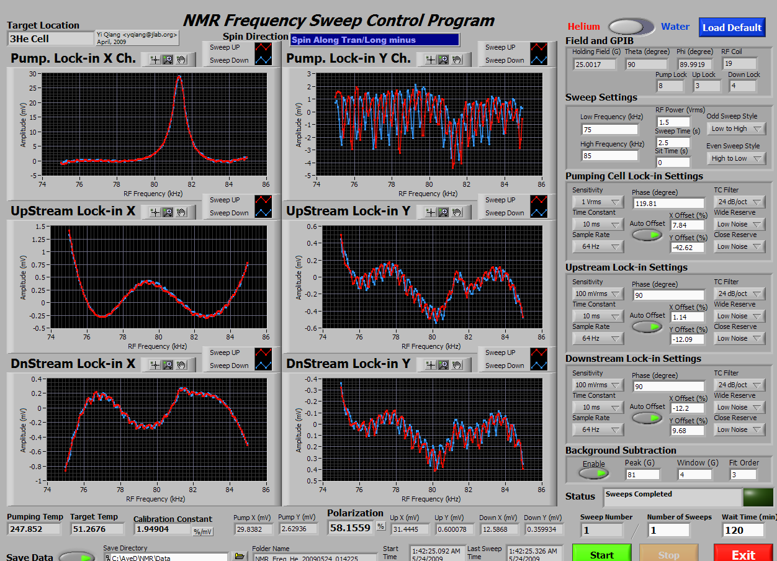Open Pumping Cell Sample Rate dropdown
The image size is (777, 561).
coord(598,246)
